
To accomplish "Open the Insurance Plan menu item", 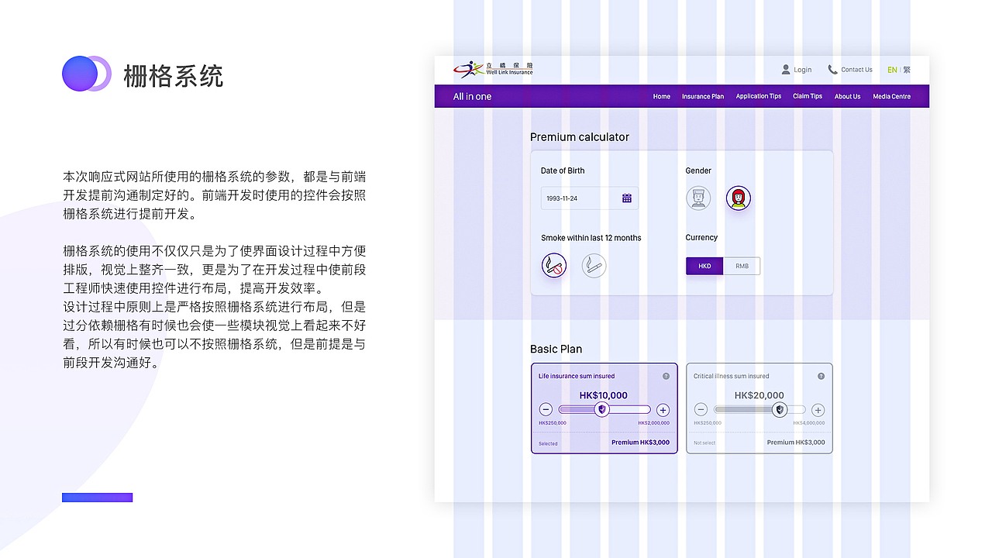I will (703, 97).
